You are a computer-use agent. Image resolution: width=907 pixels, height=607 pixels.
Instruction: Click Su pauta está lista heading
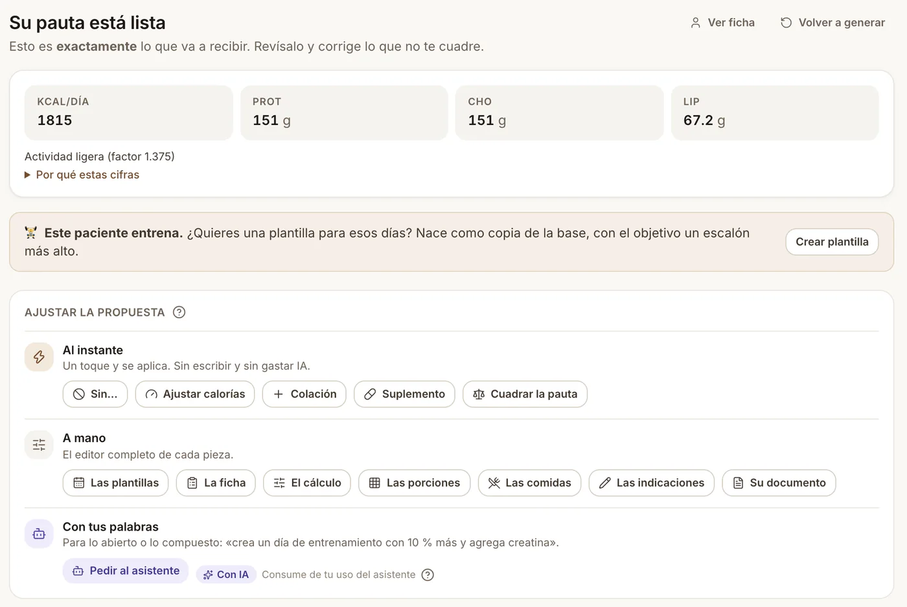click(87, 23)
